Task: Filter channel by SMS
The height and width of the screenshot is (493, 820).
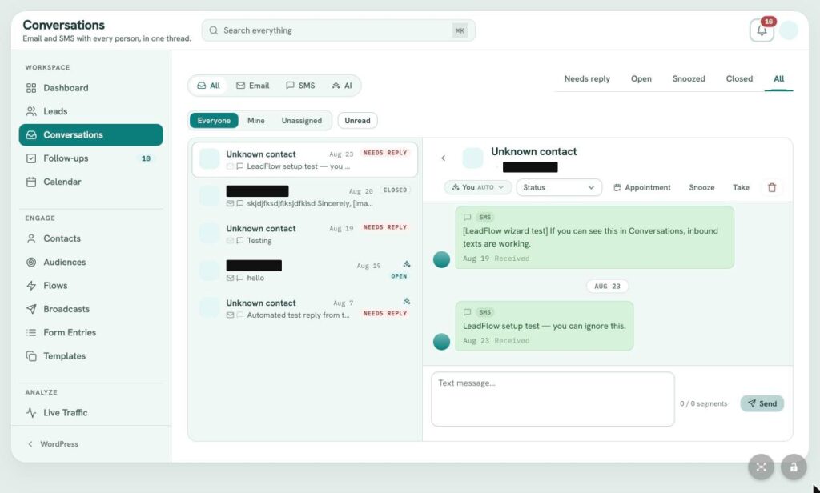Action: [x=300, y=86]
